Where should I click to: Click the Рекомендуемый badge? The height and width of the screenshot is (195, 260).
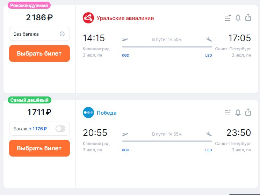click(29, 6)
